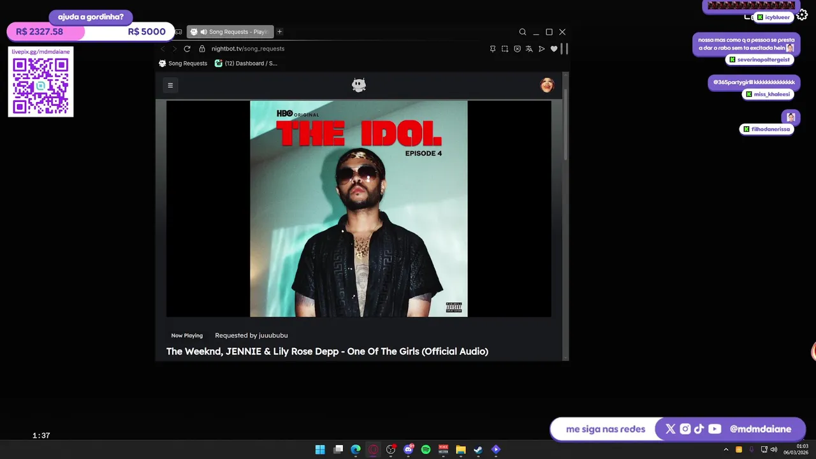The width and height of the screenshot is (816, 459).
Task: Open Steam from taskbar
Action: (x=478, y=449)
